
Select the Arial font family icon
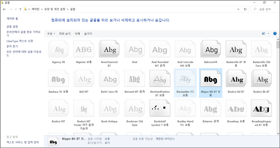pyautogui.click(x=135, y=49)
